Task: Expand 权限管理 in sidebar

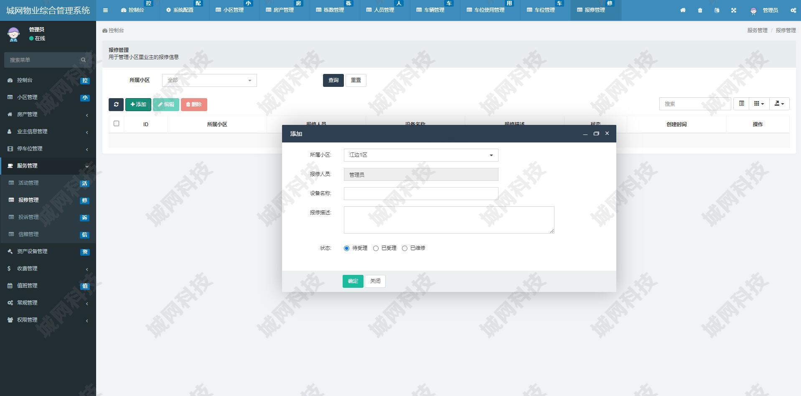Action: pos(48,320)
